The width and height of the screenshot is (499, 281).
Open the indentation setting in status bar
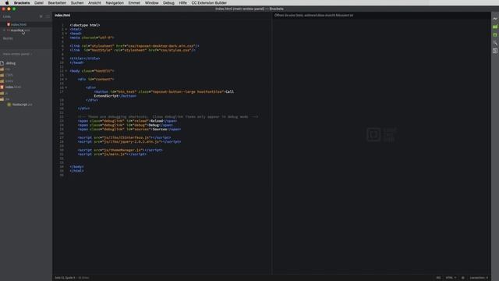pyautogui.click(x=479, y=278)
